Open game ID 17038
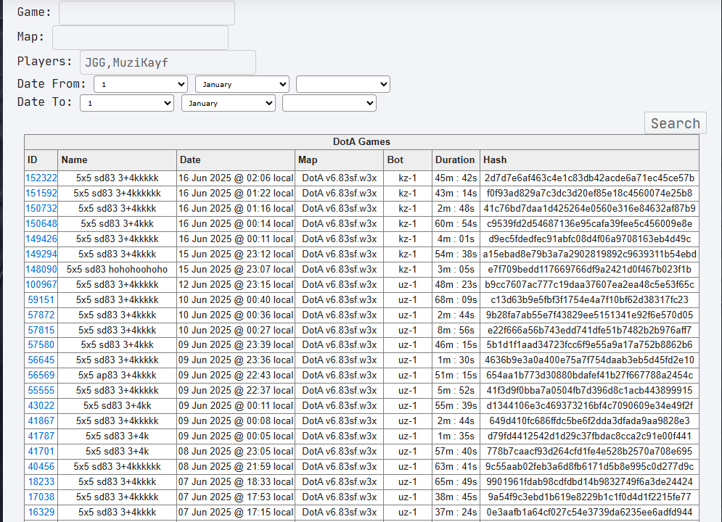 click(x=41, y=496)
